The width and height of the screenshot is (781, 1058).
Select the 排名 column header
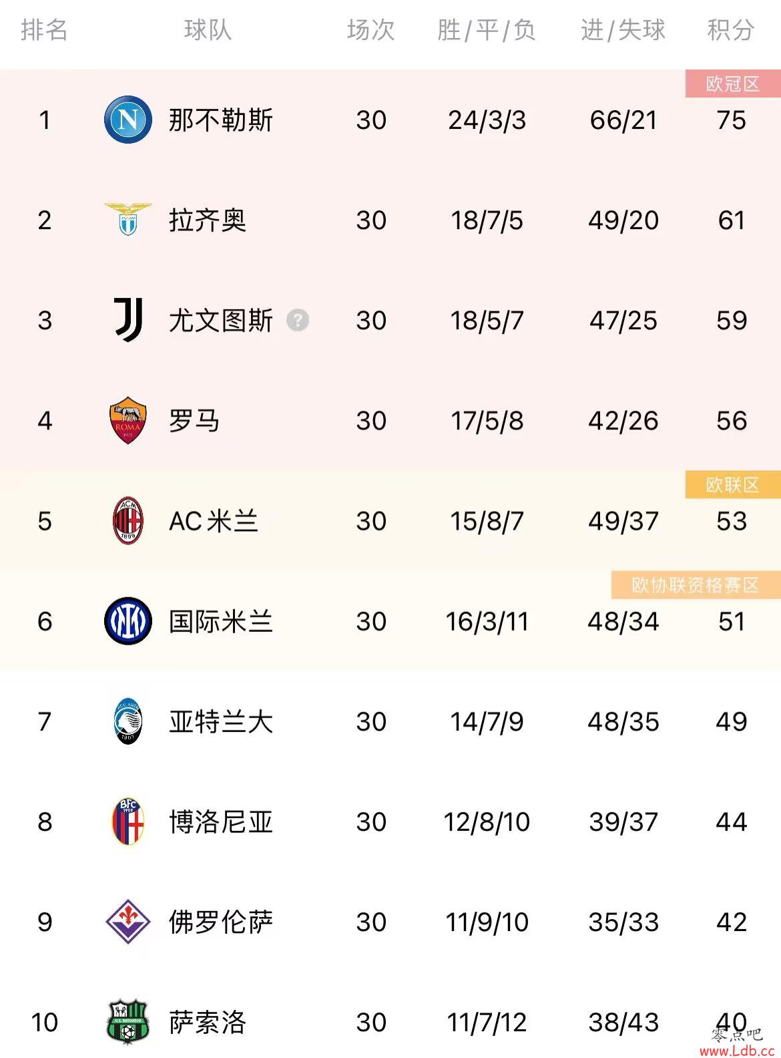(x=44, y=30)
